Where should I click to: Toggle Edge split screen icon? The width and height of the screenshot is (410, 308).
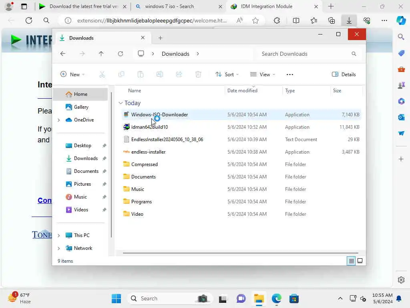pos(296,20)
